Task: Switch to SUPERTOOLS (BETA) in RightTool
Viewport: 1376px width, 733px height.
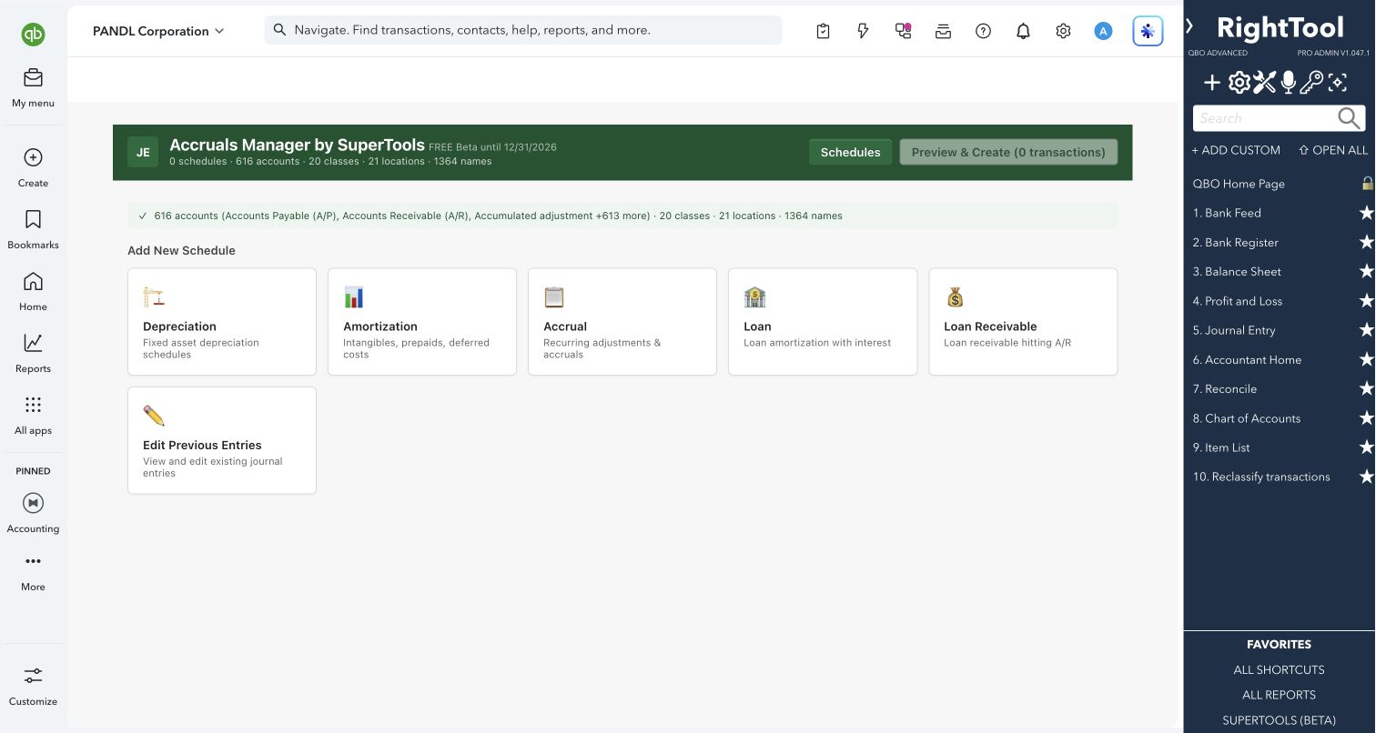Action: tap(1279, 720)
